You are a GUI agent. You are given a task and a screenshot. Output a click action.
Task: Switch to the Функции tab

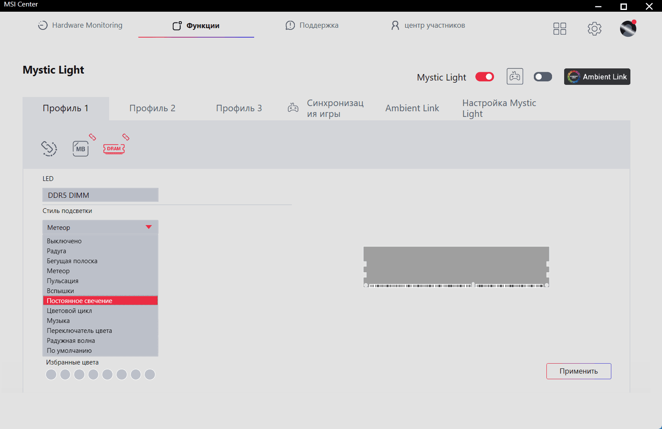click(x=196, y=26)
